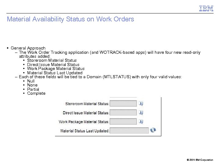Viewport: 220px width, 165px height.
Task: Click bullet text Storeroom Material Status
Action: point(52,60)
